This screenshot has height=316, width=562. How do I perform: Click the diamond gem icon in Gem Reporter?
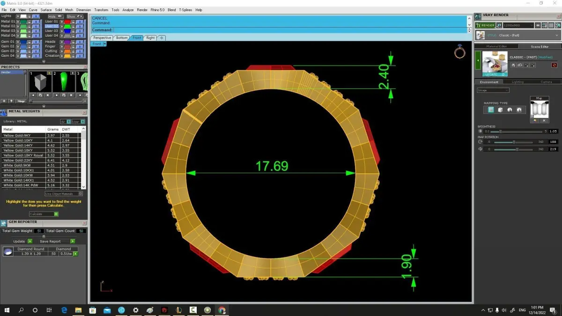pos(8,252)
